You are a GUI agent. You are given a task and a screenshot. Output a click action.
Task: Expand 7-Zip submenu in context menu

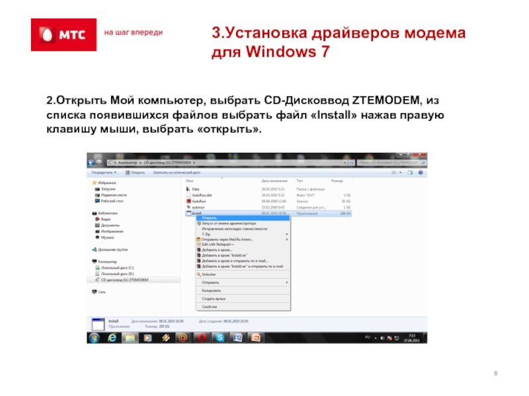tap(287, 234)
